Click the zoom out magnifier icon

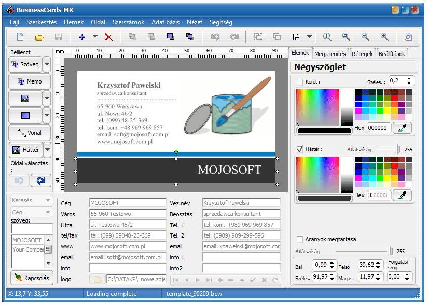pos(365,36)
